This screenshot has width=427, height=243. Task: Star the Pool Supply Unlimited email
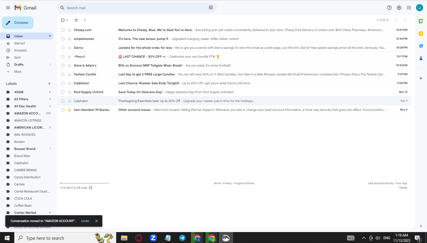click(69, 92)
